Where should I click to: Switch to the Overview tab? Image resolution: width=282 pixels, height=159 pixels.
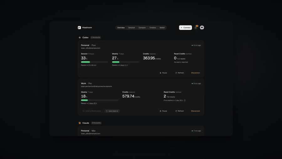coord(121,28)
